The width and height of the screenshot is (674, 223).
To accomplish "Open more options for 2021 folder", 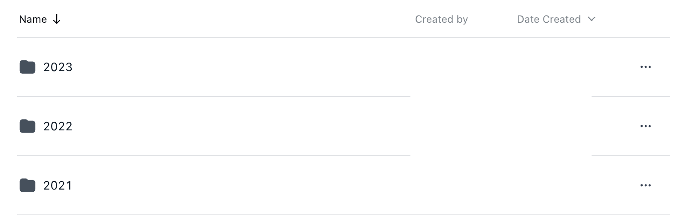I will (x=645, y=185).
